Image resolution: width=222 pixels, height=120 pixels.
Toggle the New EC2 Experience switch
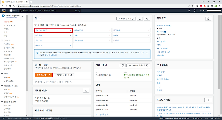[x=3, y=16]
